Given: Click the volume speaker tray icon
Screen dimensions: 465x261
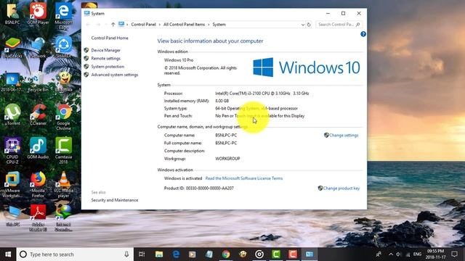Looking at the screenshot, I should click(x=398, y=254).
